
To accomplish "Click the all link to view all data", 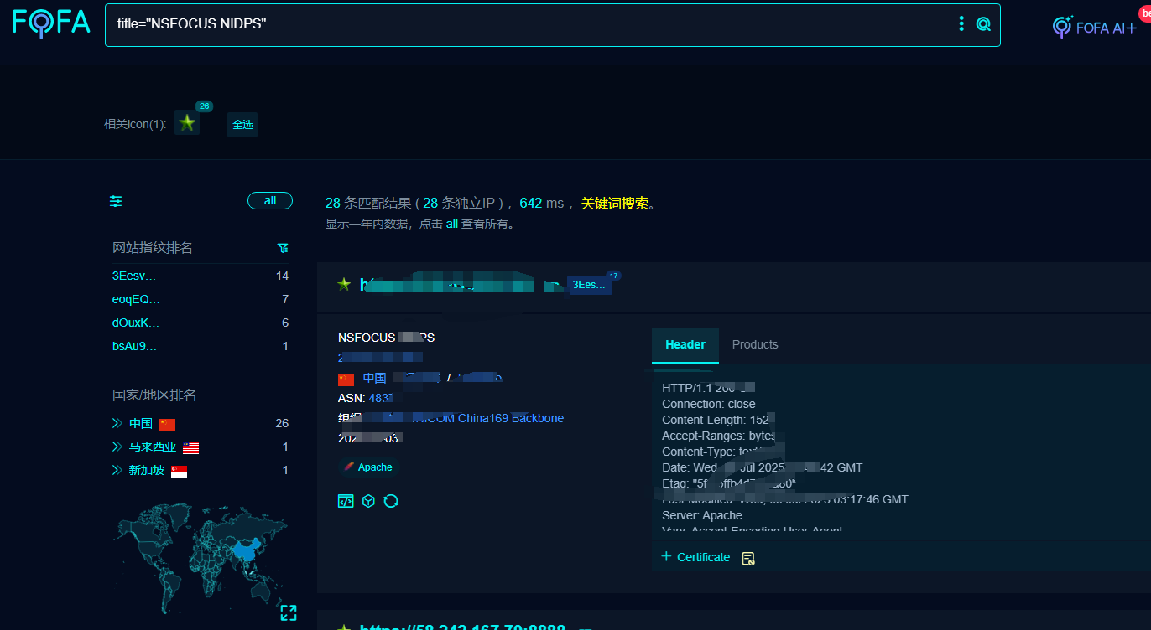I will click(451, 224).
